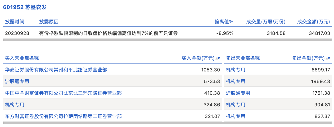Sort by the 卖出金额 sort arrows icon
This screenshot has width=334, height=127.
(328, 58)
